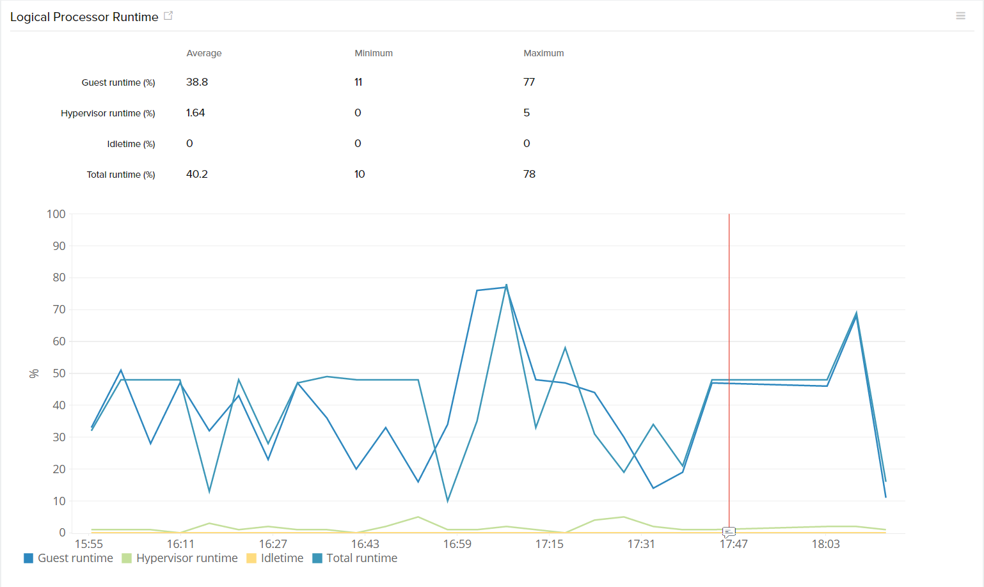
Task: Click the yellow Idletime legend swatch
Action: [x=251, y=558]
